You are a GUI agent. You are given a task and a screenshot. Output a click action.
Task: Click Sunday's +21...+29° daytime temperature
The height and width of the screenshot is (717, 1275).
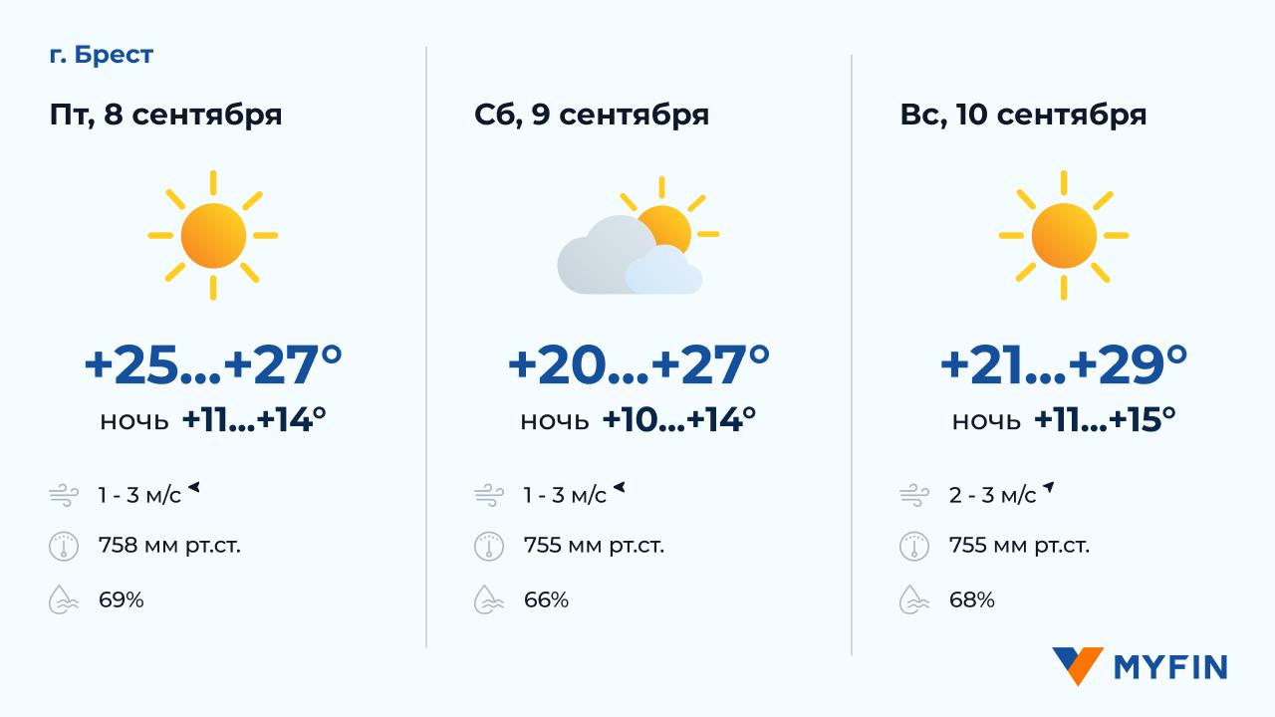pos(1063,364)
